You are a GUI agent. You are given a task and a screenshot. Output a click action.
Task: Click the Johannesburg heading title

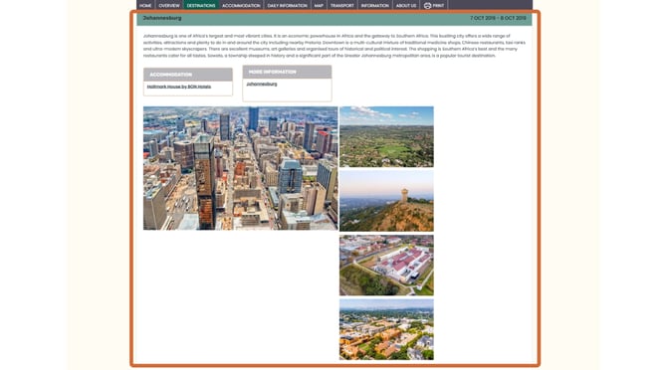pyautogui.click(x=162, y=18)
